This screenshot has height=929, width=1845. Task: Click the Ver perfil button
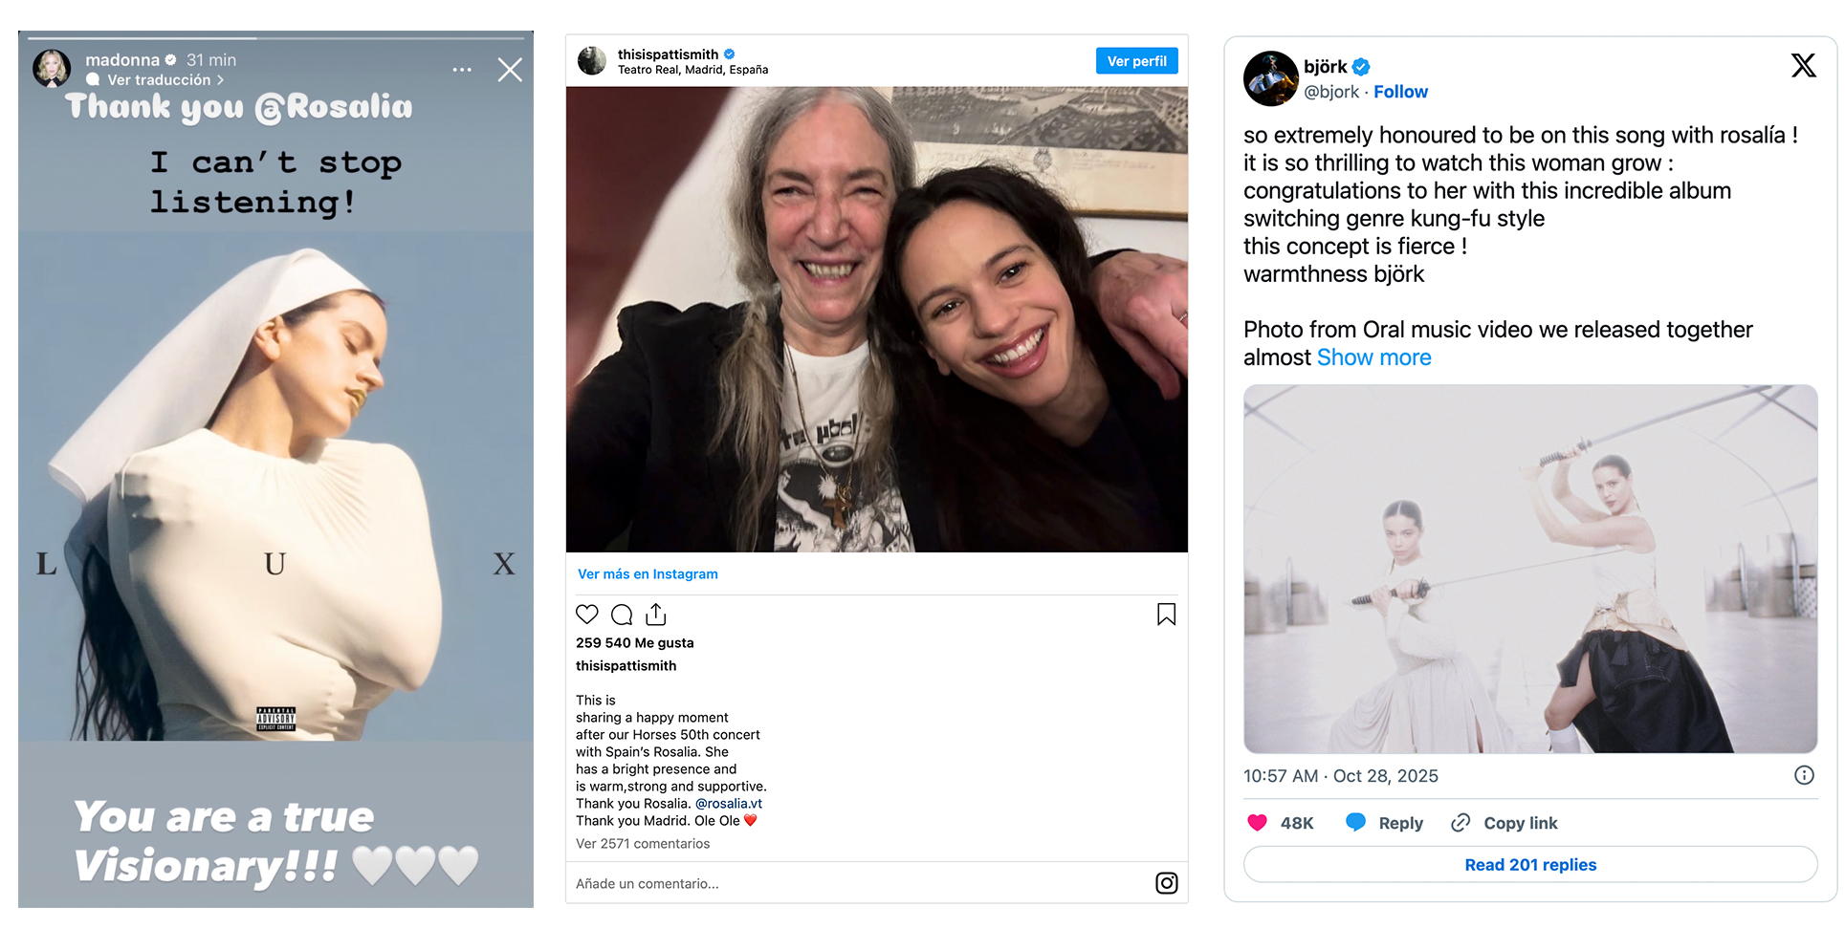1136,61
